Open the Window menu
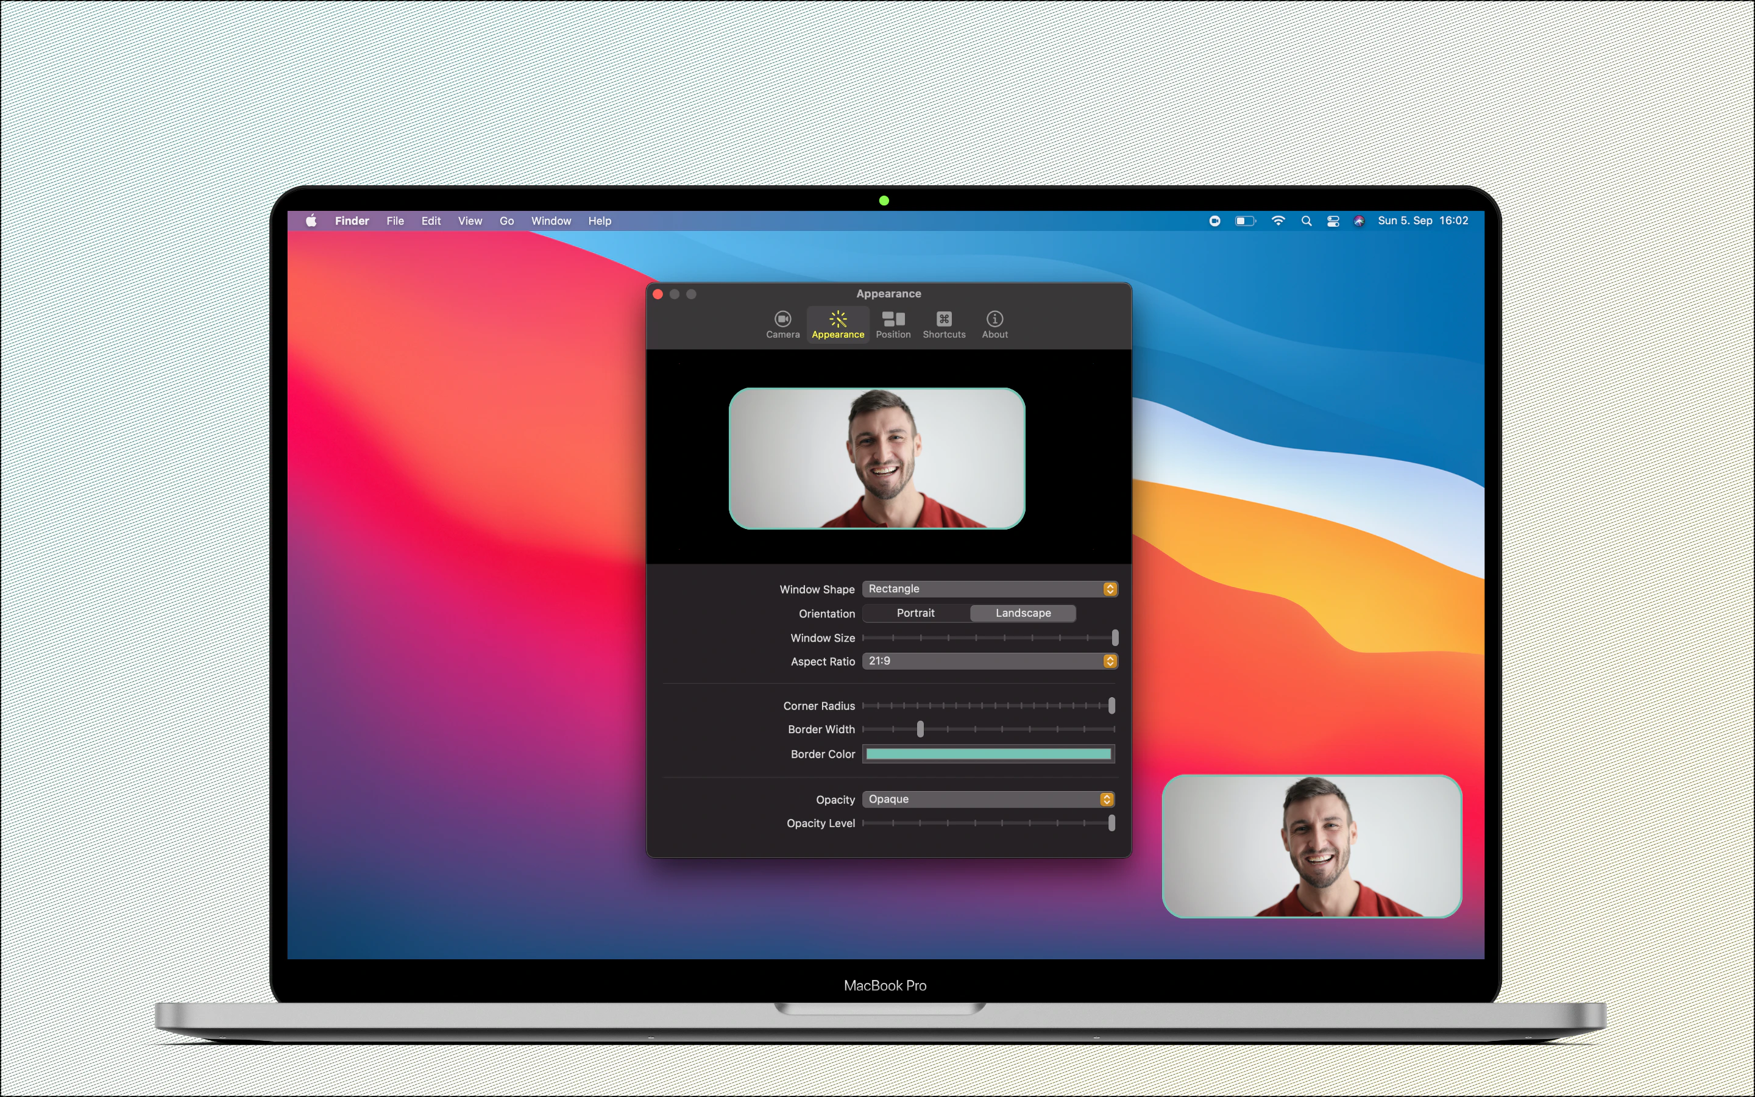 pyautogui.click(x=551, y=221)
